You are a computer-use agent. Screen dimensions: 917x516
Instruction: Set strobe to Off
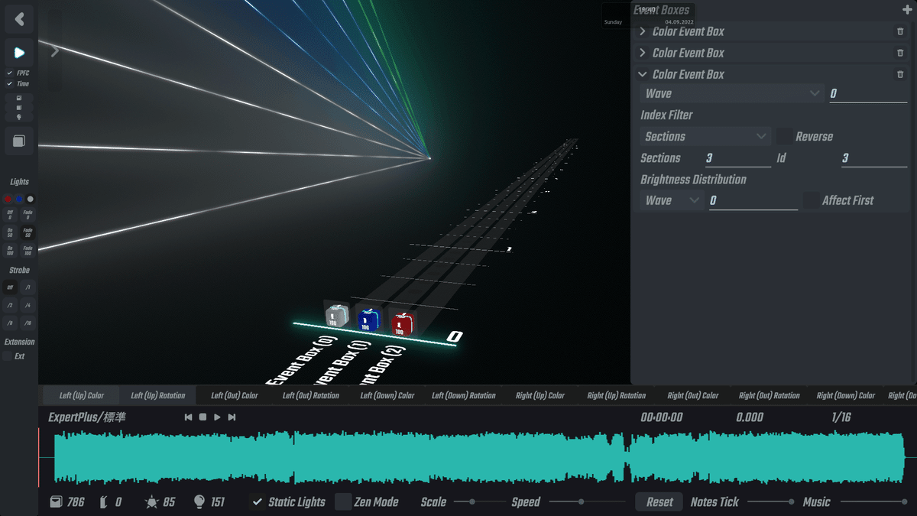click(x=10, y=287)
